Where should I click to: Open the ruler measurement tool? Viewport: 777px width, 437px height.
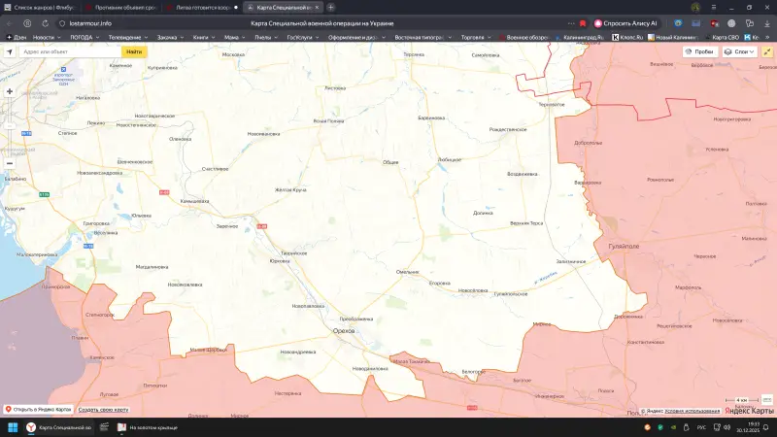(767, 51)
